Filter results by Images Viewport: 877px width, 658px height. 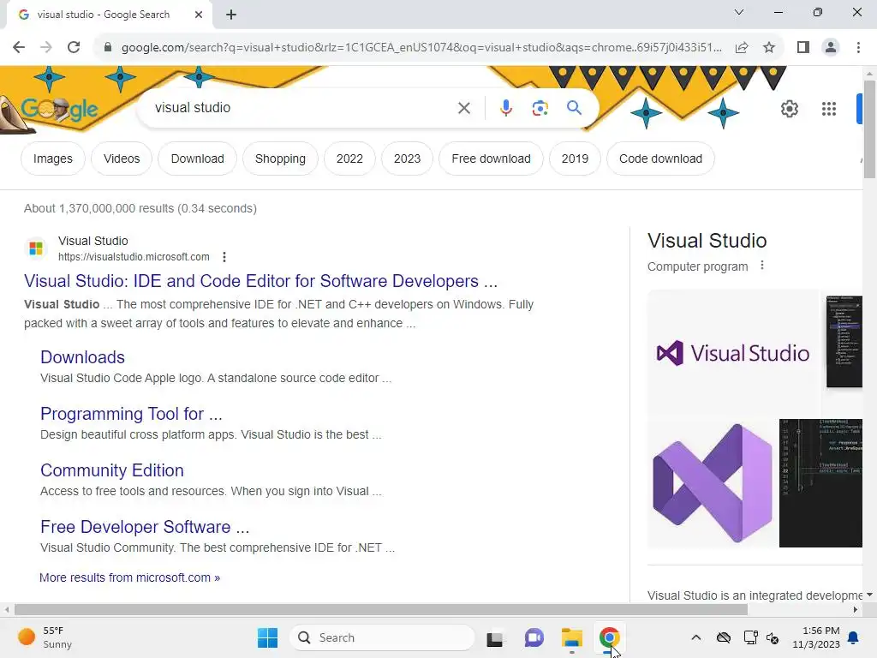(x=52, y=159)
